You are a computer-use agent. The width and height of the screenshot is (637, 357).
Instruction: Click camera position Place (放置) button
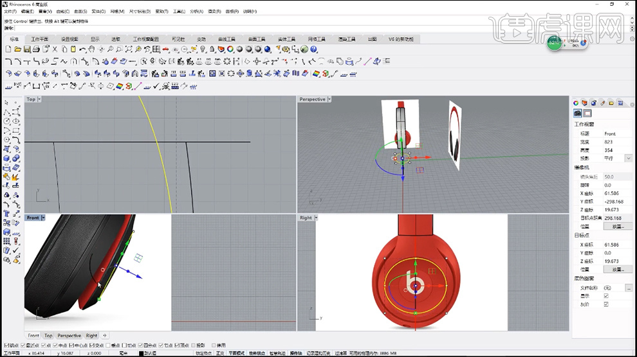(618, 226)
